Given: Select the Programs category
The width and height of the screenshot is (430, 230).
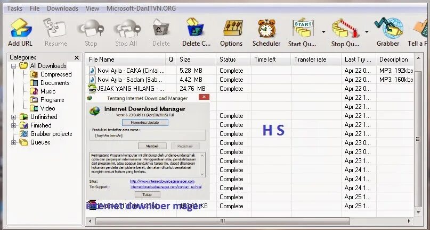Looking at the screenshot, I should [x=52, y=100].
